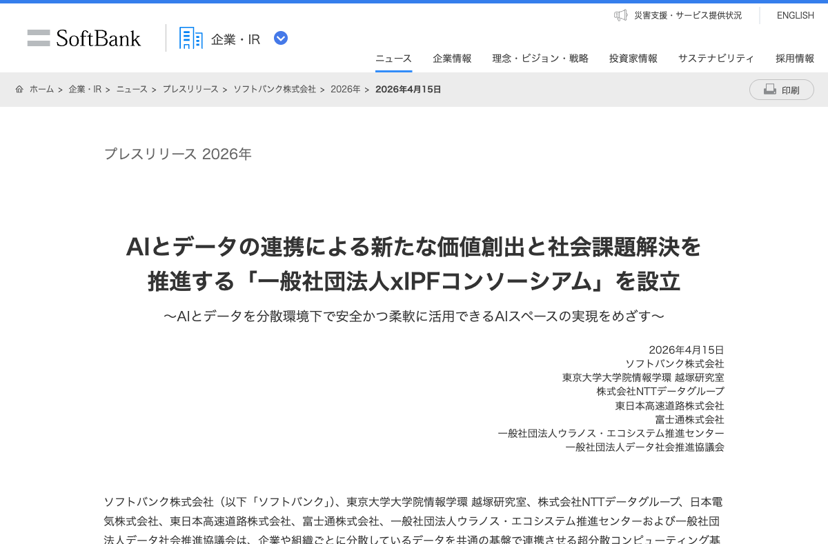This screenshot has width=828, height=544.
Task: Click ソフトバンク株式会社 in the breadcrumb
Action: pyautogui.click(x=275, y=89)
